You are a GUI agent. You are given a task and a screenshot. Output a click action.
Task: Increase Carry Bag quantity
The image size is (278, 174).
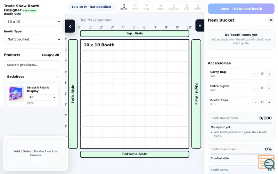tap(269, 74)
